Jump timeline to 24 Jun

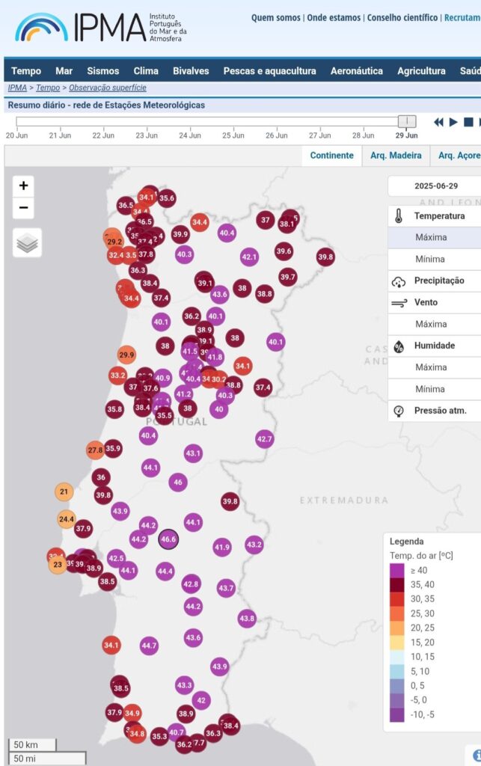coord(190,135)
